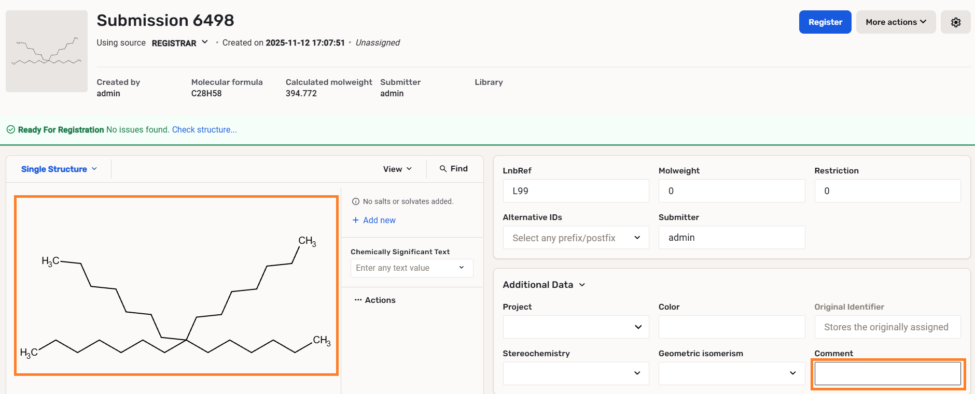Click the green Ready For Registration check icon
The width and height of the screenshot is (975, 394).
point(10,130)
